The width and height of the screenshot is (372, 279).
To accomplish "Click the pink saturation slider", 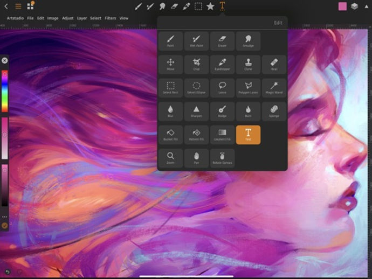I will tap(5, 138).
